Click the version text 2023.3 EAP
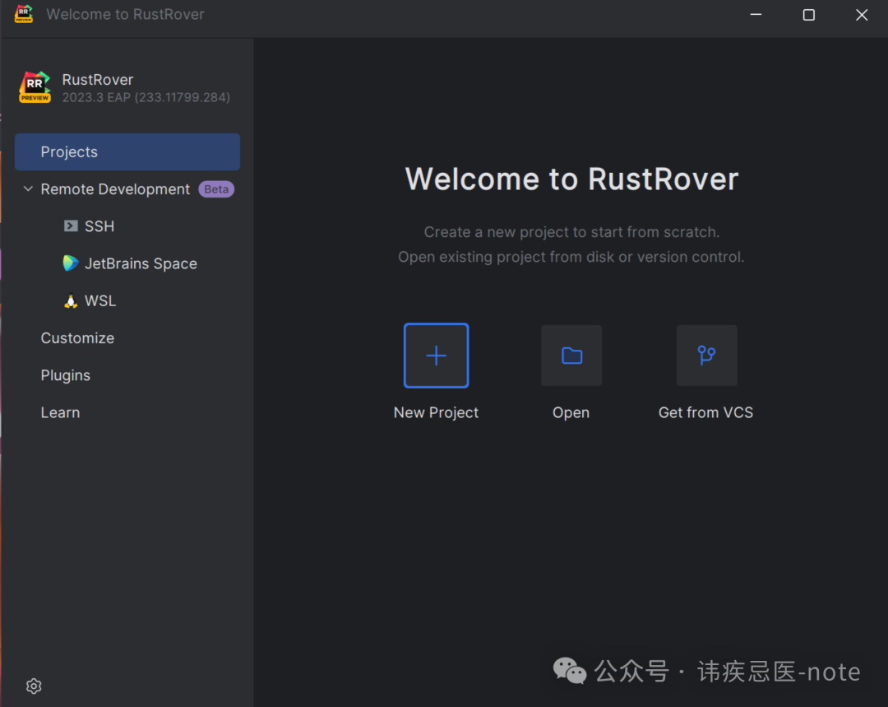Viewport: 888px width, 707px height. pyautogui.click(x=146, y=97)
